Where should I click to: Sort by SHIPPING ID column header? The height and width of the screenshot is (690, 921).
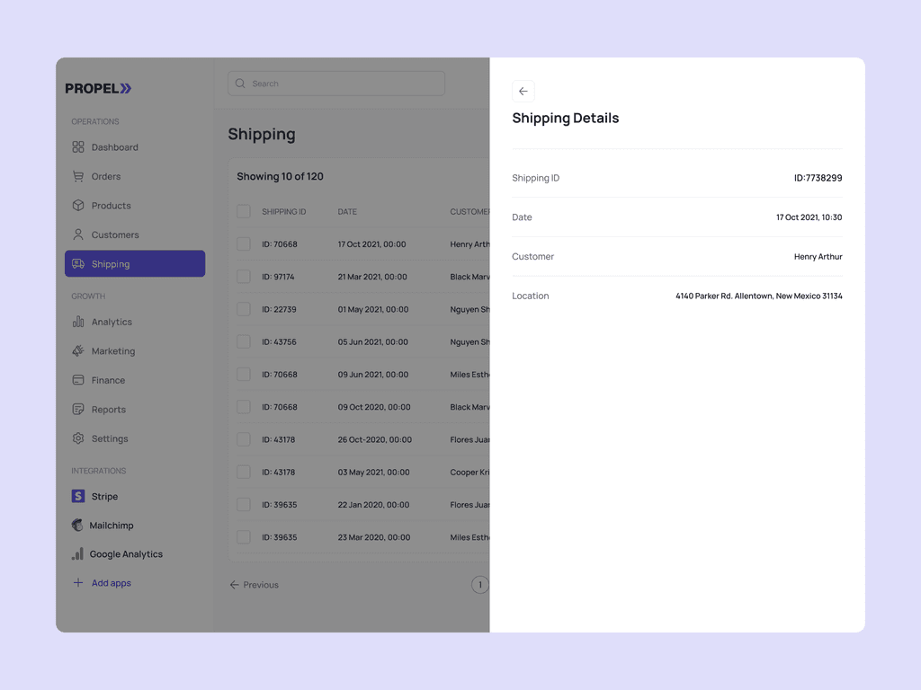pos(283,212)
